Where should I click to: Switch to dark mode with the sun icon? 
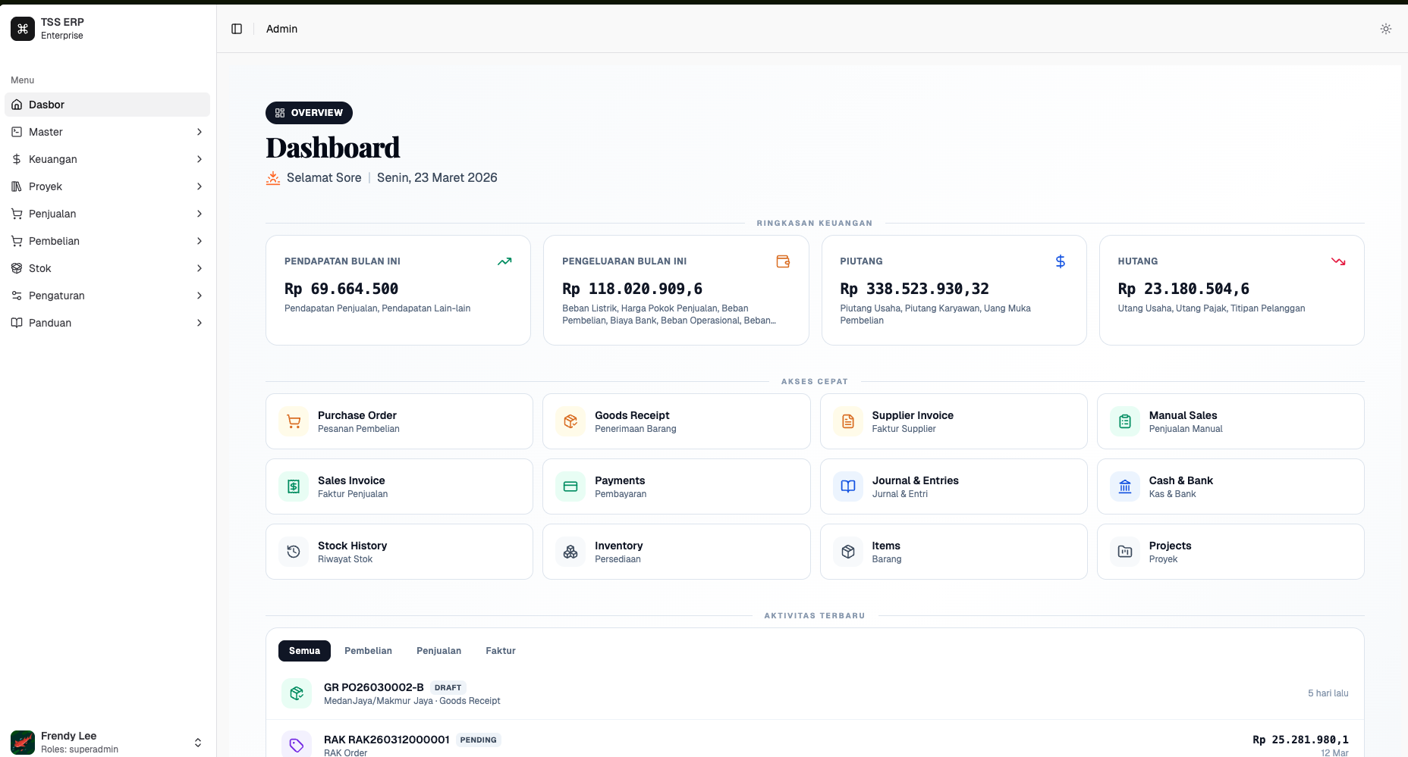point(1385,29)
